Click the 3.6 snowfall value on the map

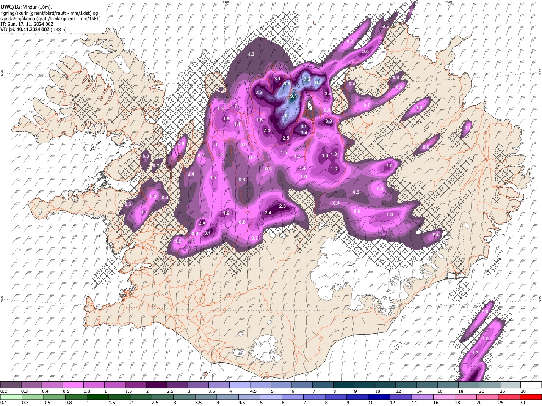pyautogui.click(x=259, y=92)
